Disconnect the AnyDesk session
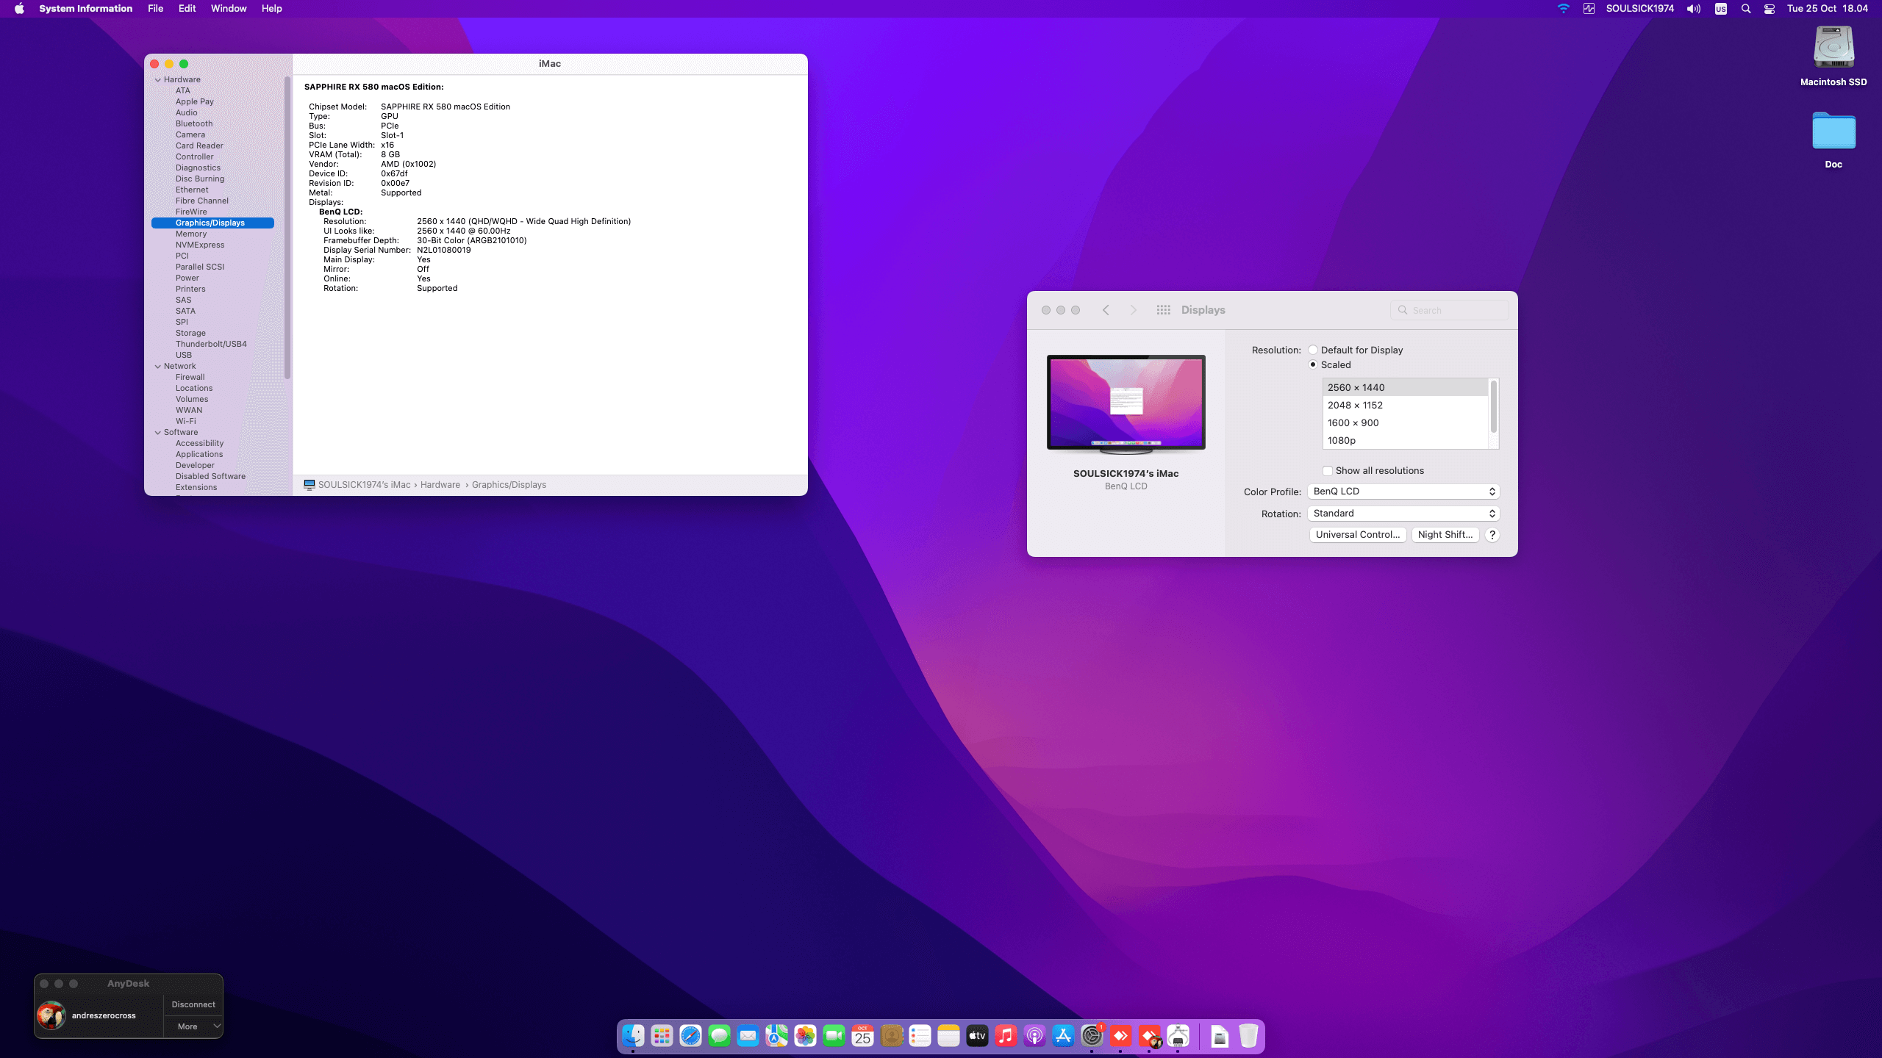This screenshot has width=1882, height=1058. 193,1004
